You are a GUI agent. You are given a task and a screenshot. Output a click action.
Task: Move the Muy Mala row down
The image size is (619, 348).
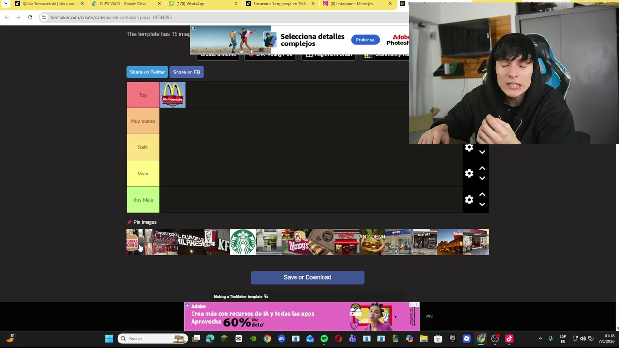482,204
